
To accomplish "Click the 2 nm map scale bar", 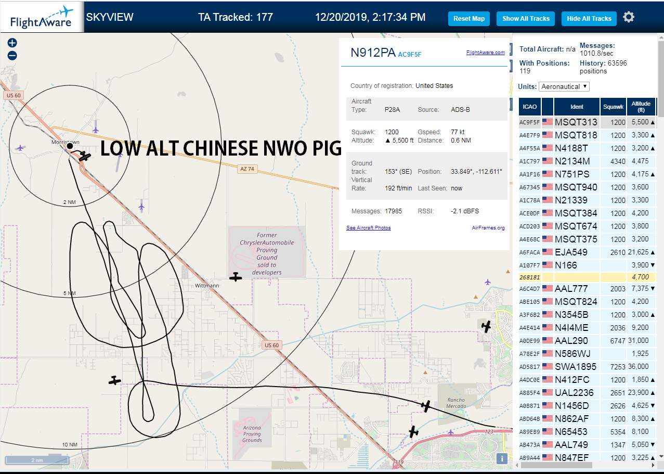I will tap(37, 460).
